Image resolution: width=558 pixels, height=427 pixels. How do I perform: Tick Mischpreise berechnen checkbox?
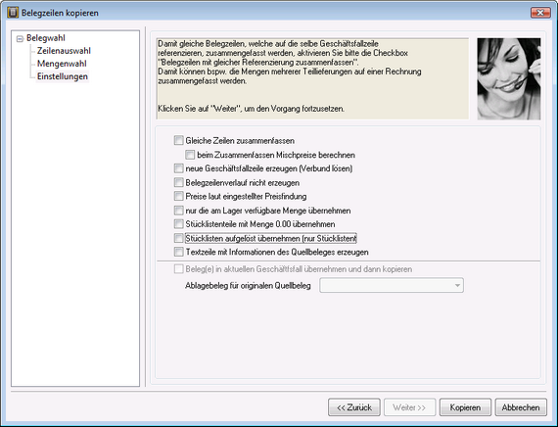tap(190, 155)
